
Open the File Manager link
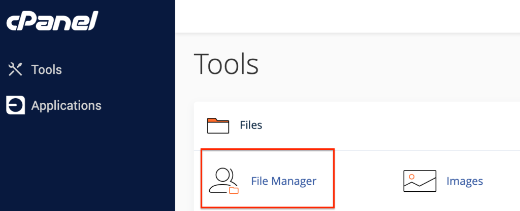point(283,181)
